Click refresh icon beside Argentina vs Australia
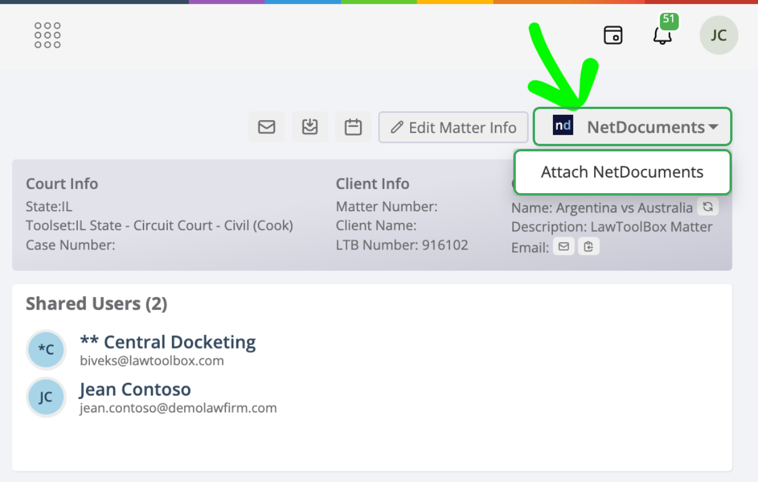This screenshot has height=482, width=758. click(x=707, y=207)
